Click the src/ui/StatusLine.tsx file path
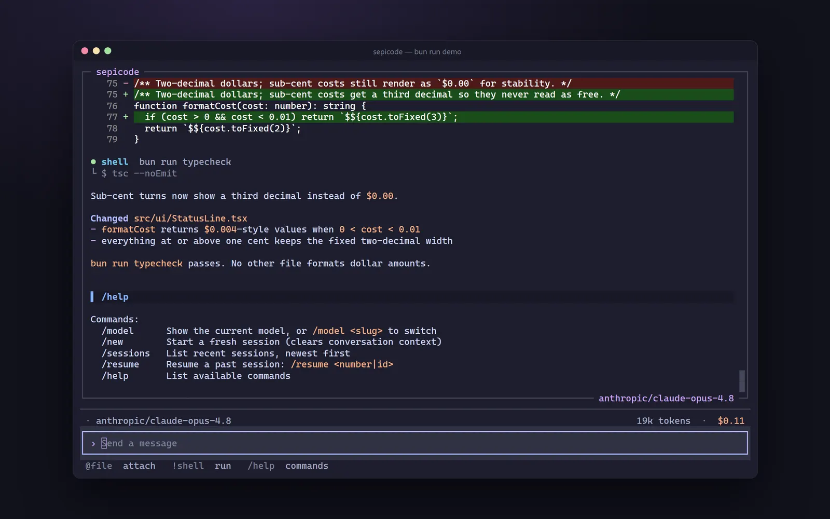830x519 pixels. [190, 218]
